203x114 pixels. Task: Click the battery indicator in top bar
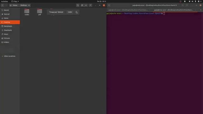click(199, 1)
